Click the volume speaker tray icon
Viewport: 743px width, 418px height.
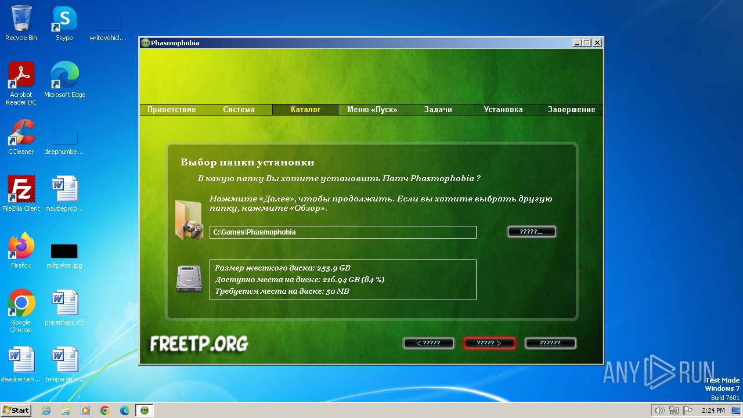[659, 410]
